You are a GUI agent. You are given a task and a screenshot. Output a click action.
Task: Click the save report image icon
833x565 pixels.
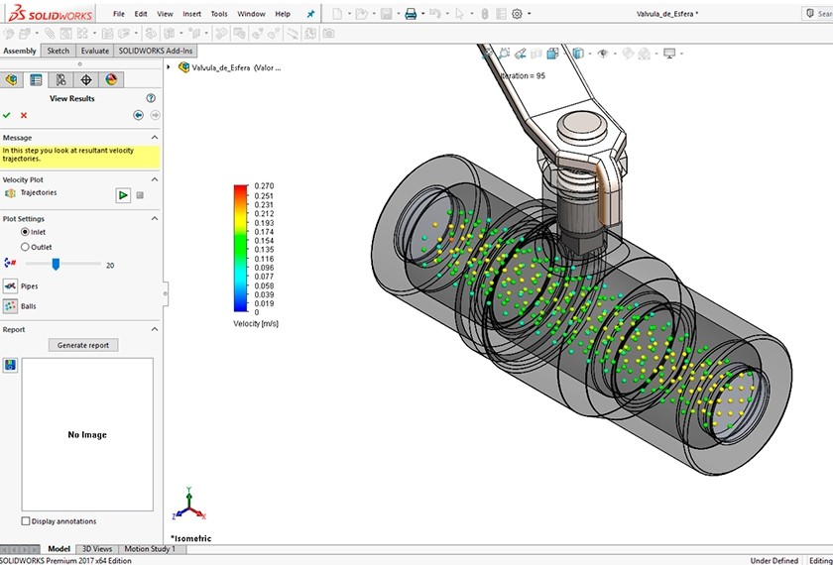(10, 365)
